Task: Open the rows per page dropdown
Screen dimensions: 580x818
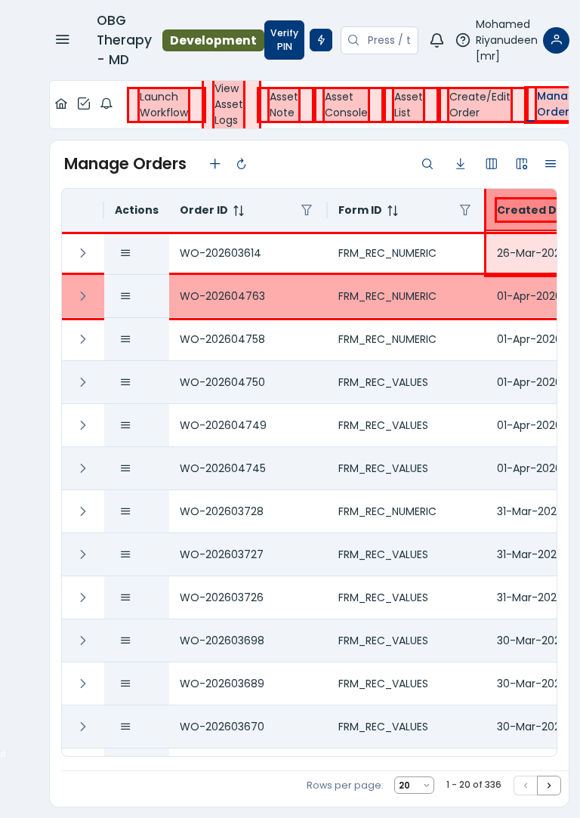Action: [414, 786]
